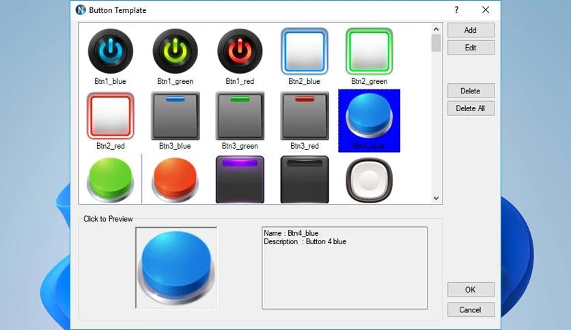The image size is (571, 330).
Task: Open the dialog's help question mark
Action: (x=457, y=10)
